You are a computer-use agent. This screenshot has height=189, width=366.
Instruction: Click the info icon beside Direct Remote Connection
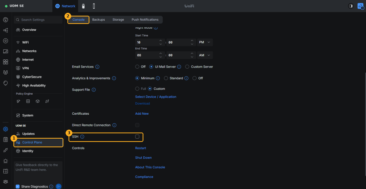(x=114, y=125)
